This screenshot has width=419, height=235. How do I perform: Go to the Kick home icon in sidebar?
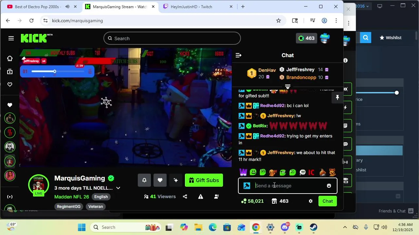pos(10,58)
